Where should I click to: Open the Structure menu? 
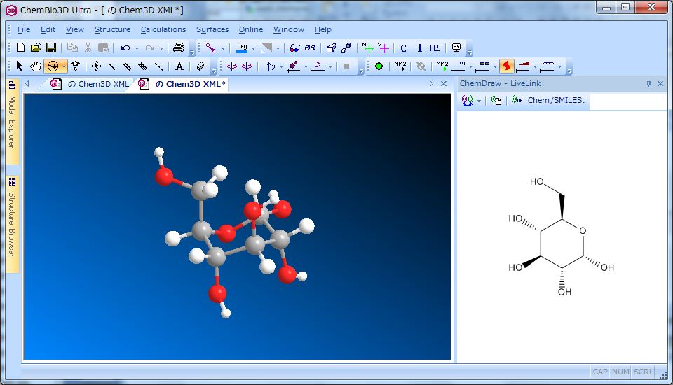tap(112, 29)
